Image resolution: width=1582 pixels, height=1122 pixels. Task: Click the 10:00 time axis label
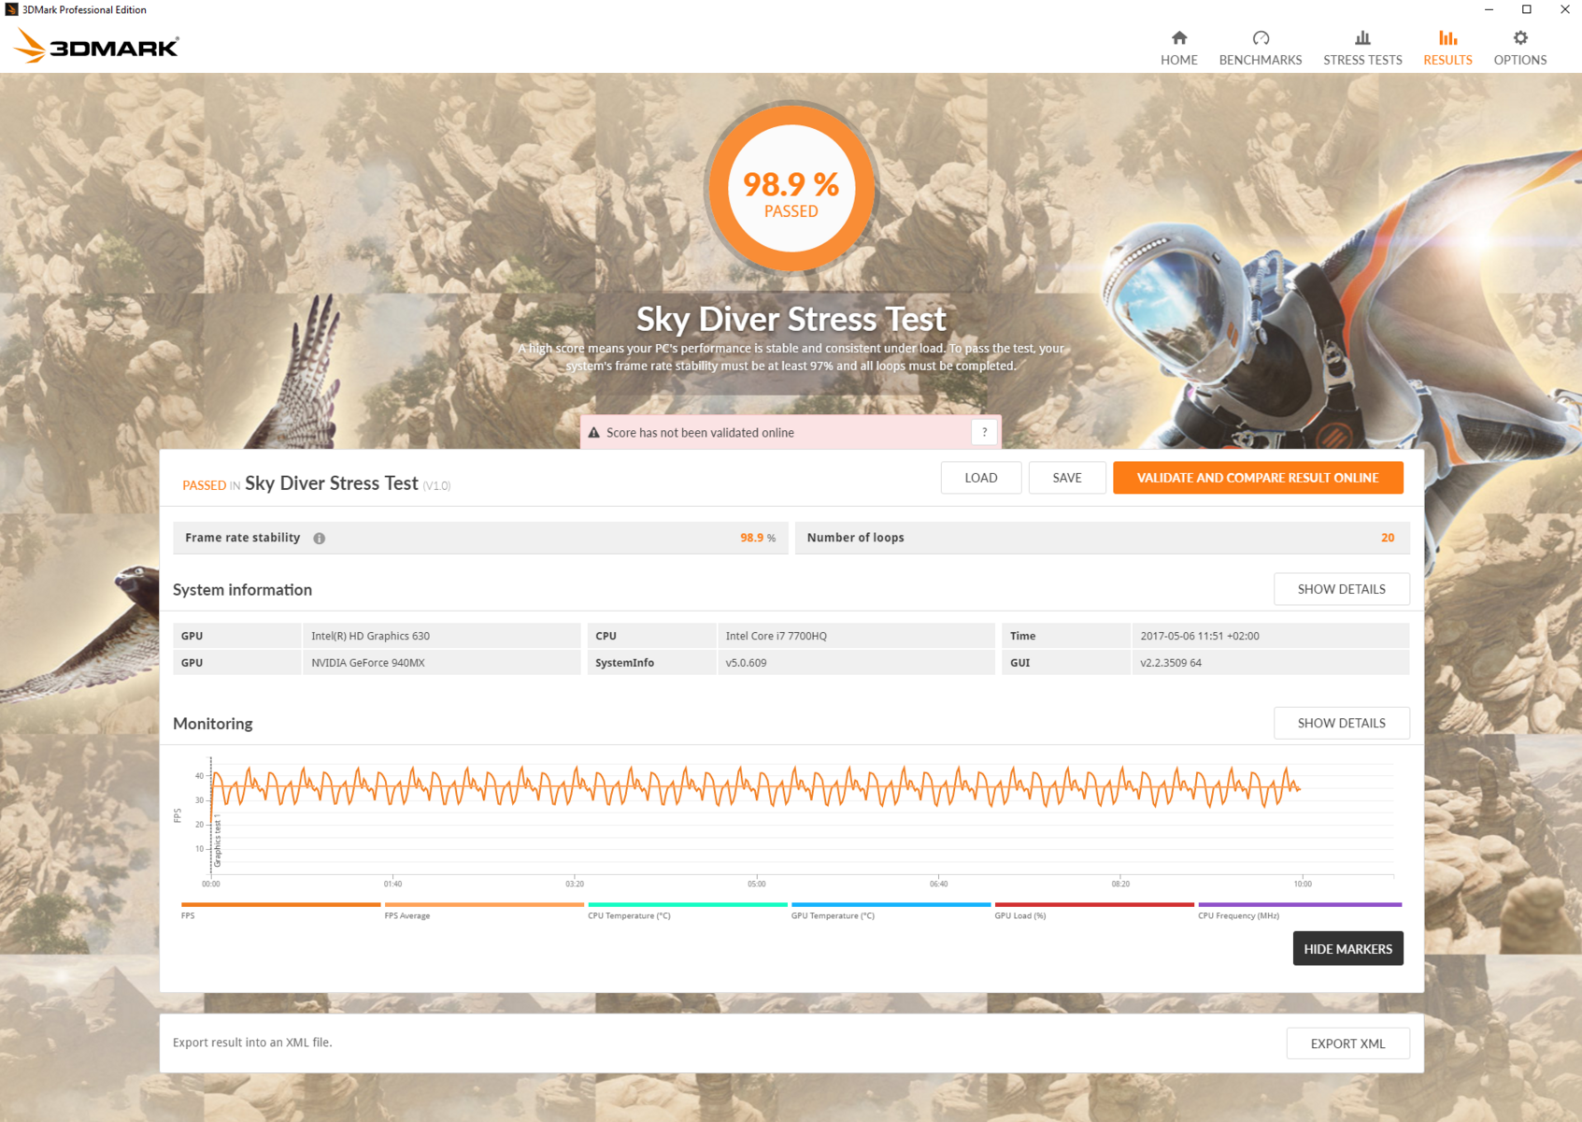click(x=1303, y=884)
